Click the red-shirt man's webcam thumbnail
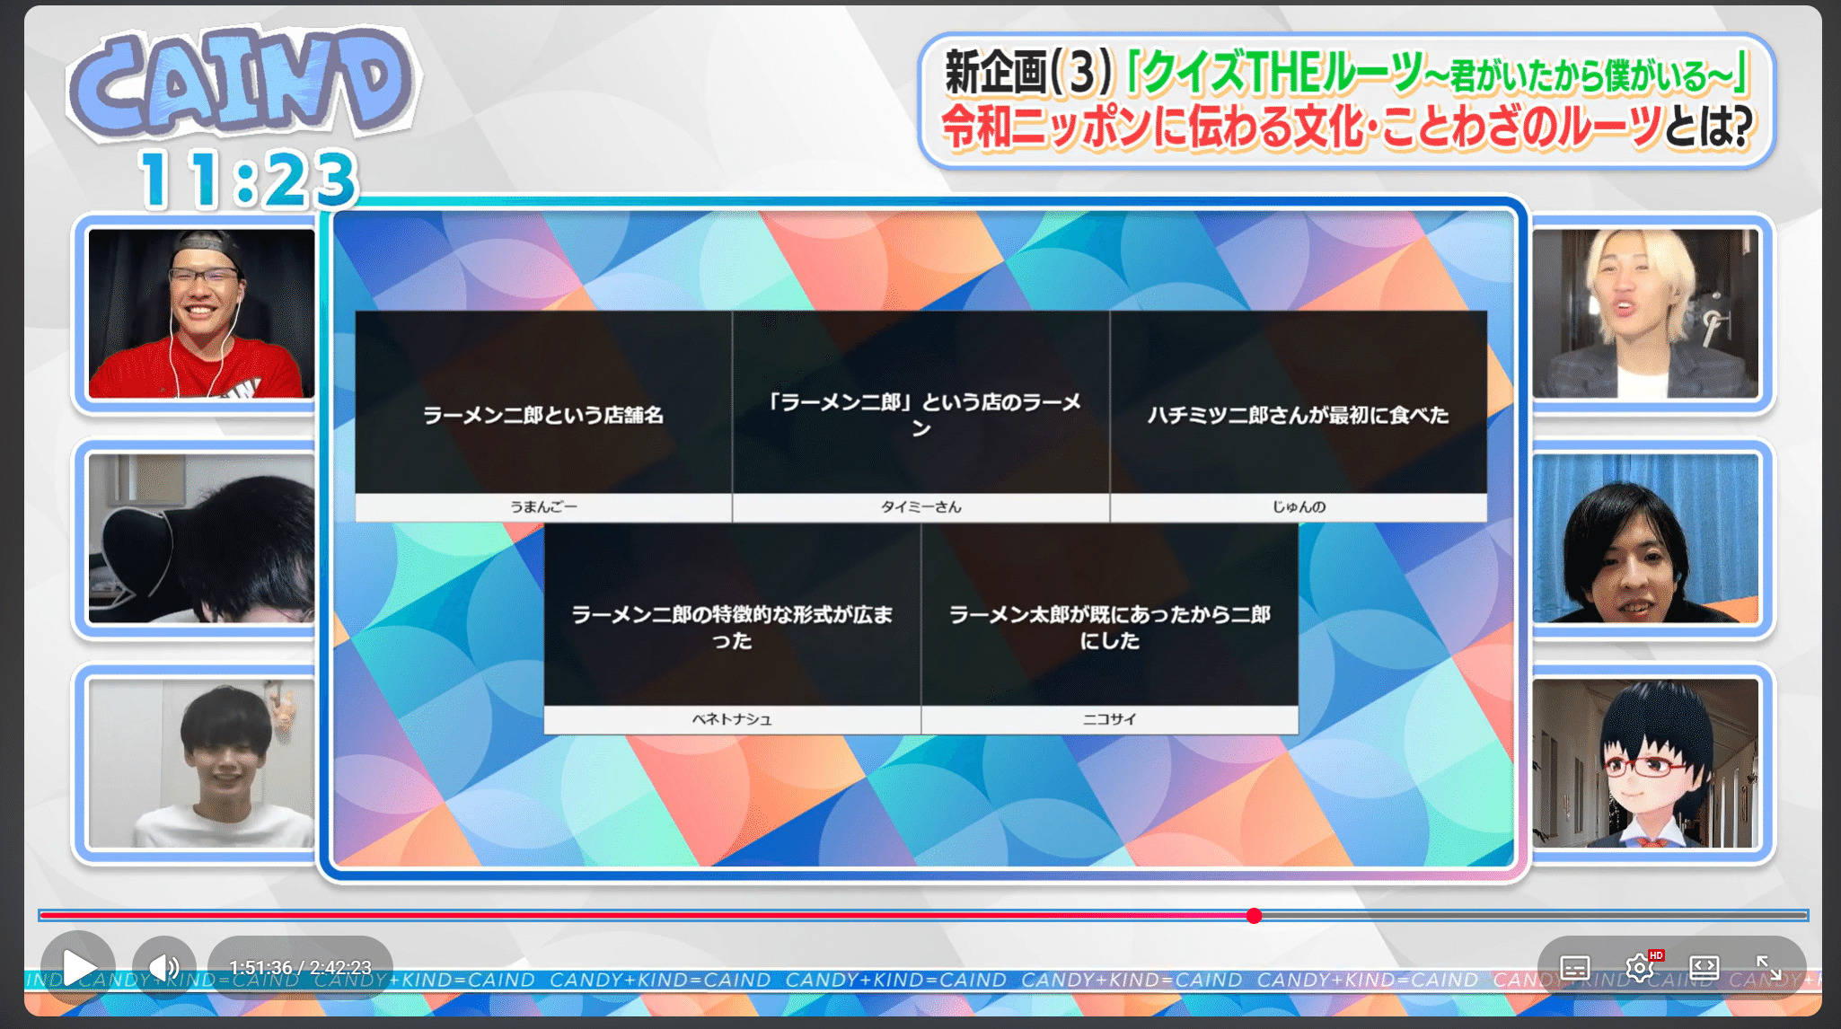The height and width of the screenshot is (1029, 1841). [x=201, y=313]
